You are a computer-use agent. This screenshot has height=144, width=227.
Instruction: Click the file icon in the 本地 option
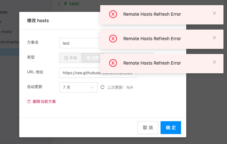click(66, 58)
